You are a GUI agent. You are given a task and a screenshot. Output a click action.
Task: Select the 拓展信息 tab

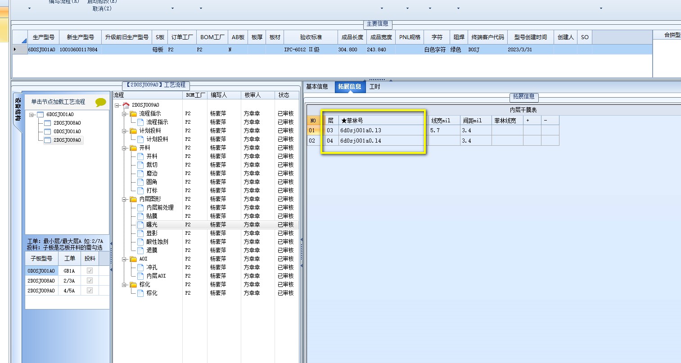tap(350, 87)
